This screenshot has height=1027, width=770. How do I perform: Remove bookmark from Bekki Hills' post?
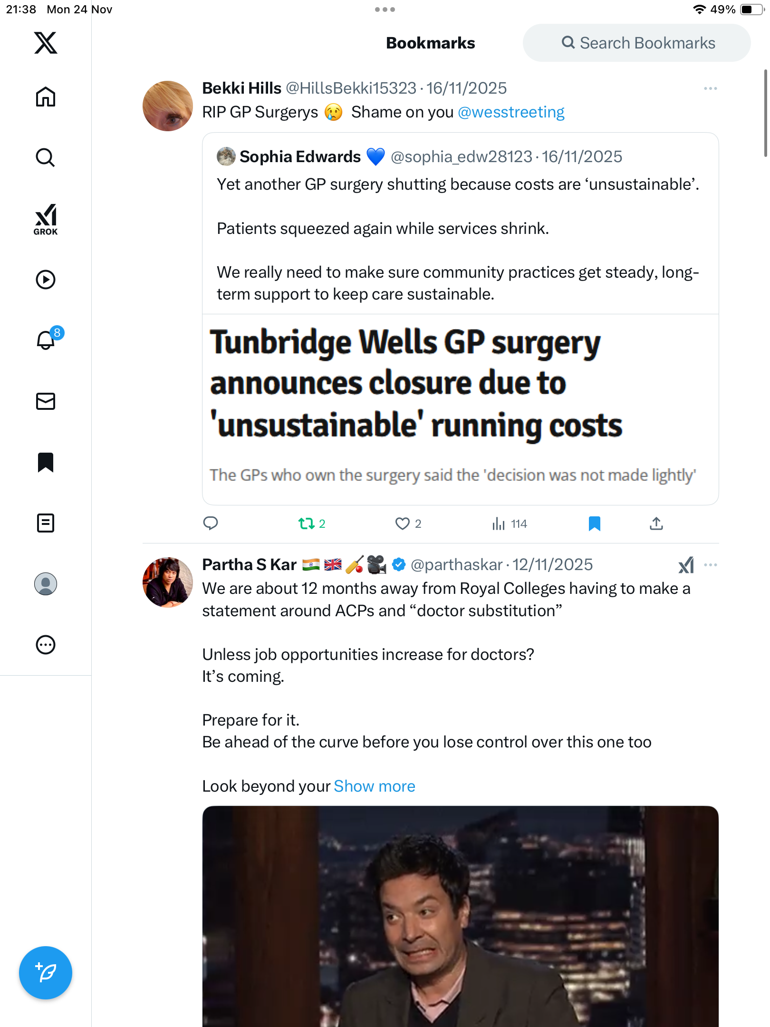click(x=594, y=523)
